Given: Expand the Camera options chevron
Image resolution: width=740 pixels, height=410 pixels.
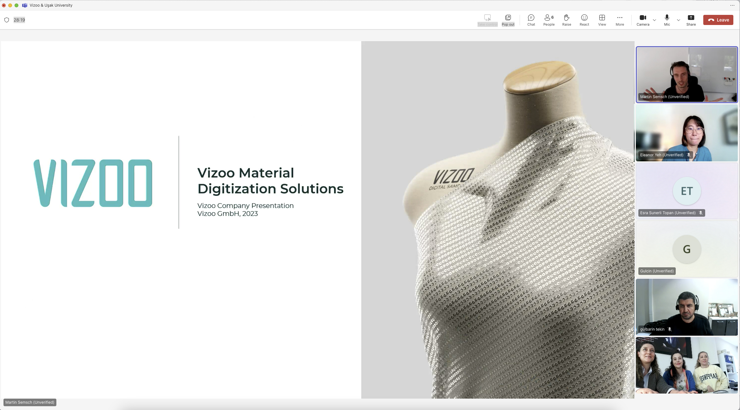Looking at the screenshot, I should 655,20.
